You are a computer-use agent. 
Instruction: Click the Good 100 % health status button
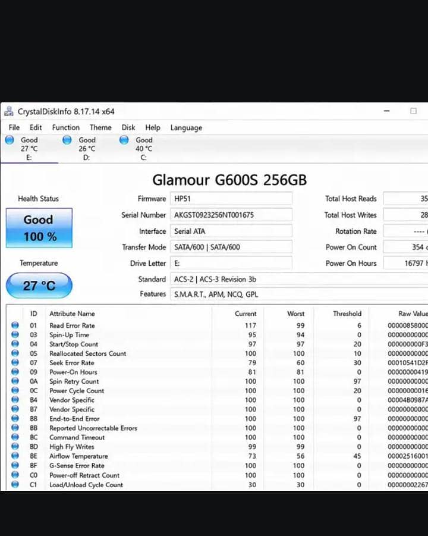(39, 228)
